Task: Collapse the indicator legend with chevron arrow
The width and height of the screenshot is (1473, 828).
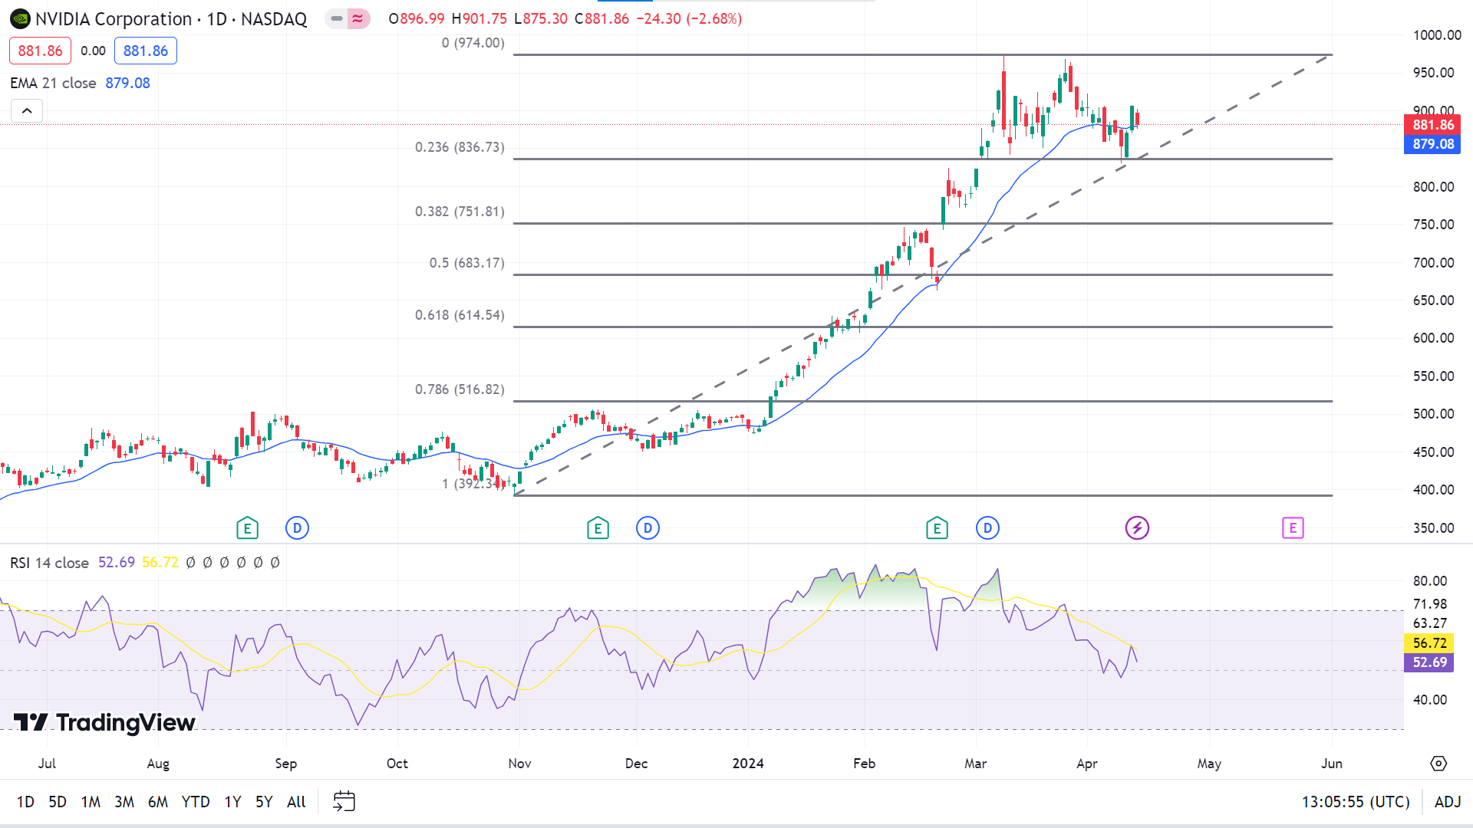Action: (27, 111)
